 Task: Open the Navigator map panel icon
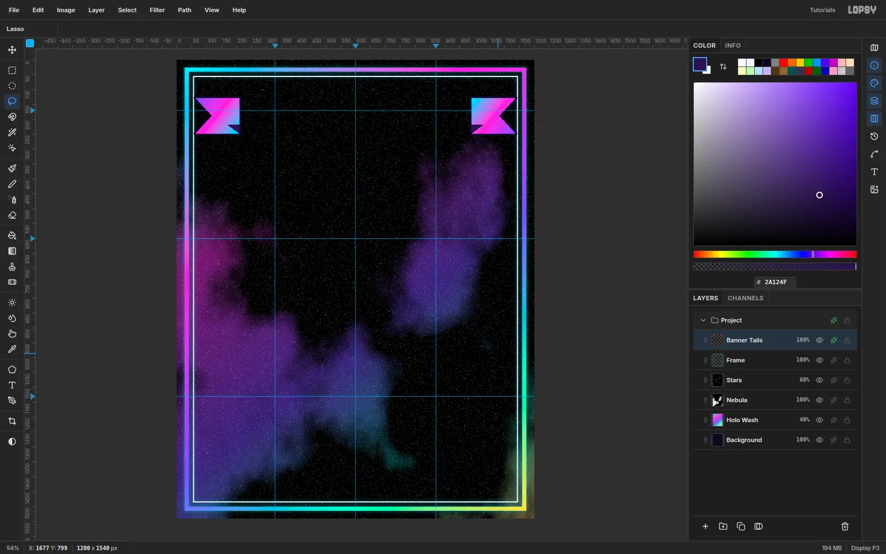coord(874,48)
